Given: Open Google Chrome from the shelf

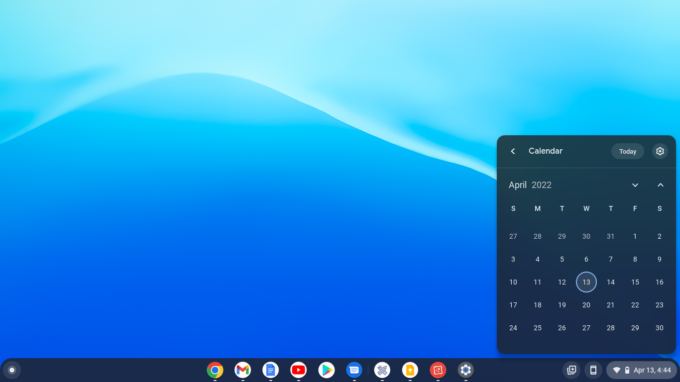Looking at the screenshot, I should (x=215, y=370).
